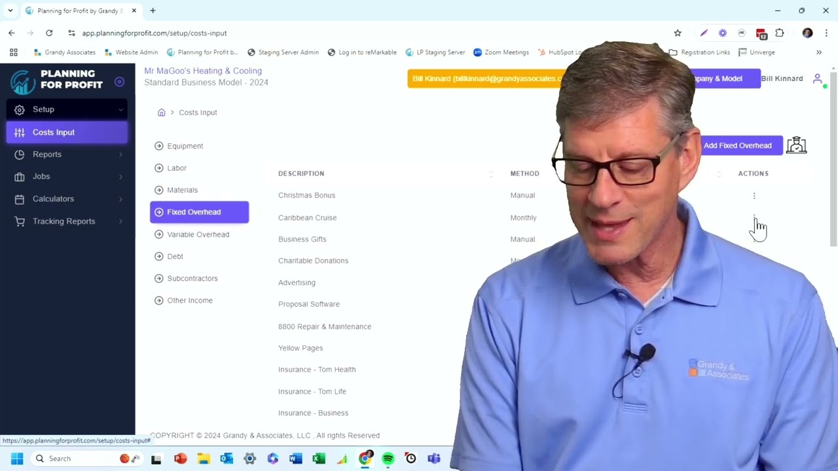
Task: Open Outlook from the taskbar
Action: [227, 459]
